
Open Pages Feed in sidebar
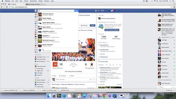tap(40, 71)
